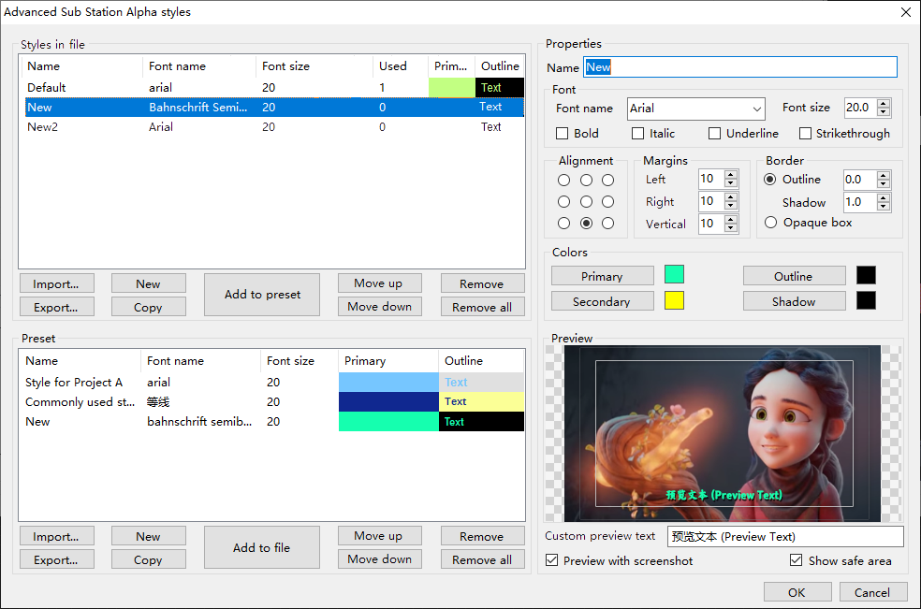Viewport: 921px width, 609px height.
Task: Sort styles by Used column header
Action: pos(400,66)
